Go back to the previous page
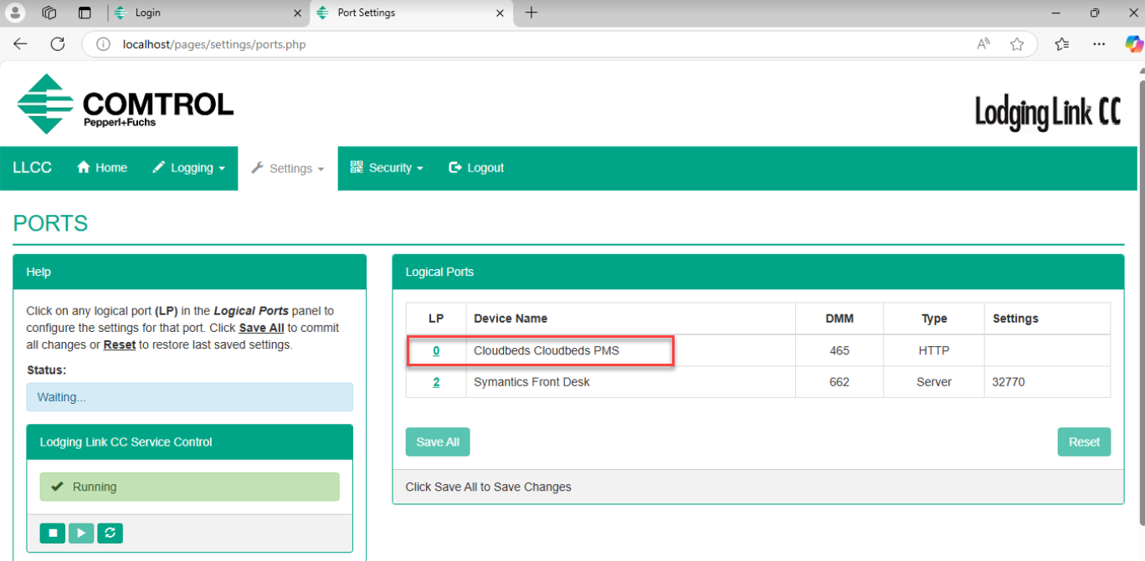The image size is (1145, 561). point(20,44)
